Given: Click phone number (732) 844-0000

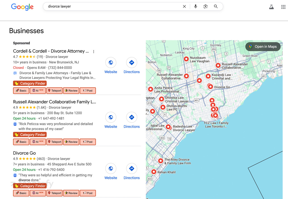Looking at the screenshot, I should [x=60, y=68].
